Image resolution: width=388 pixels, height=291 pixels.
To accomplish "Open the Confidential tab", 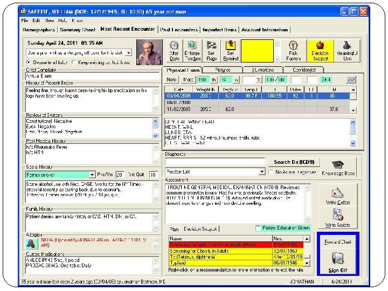I will pyautogui.click(x=304, y=70).
